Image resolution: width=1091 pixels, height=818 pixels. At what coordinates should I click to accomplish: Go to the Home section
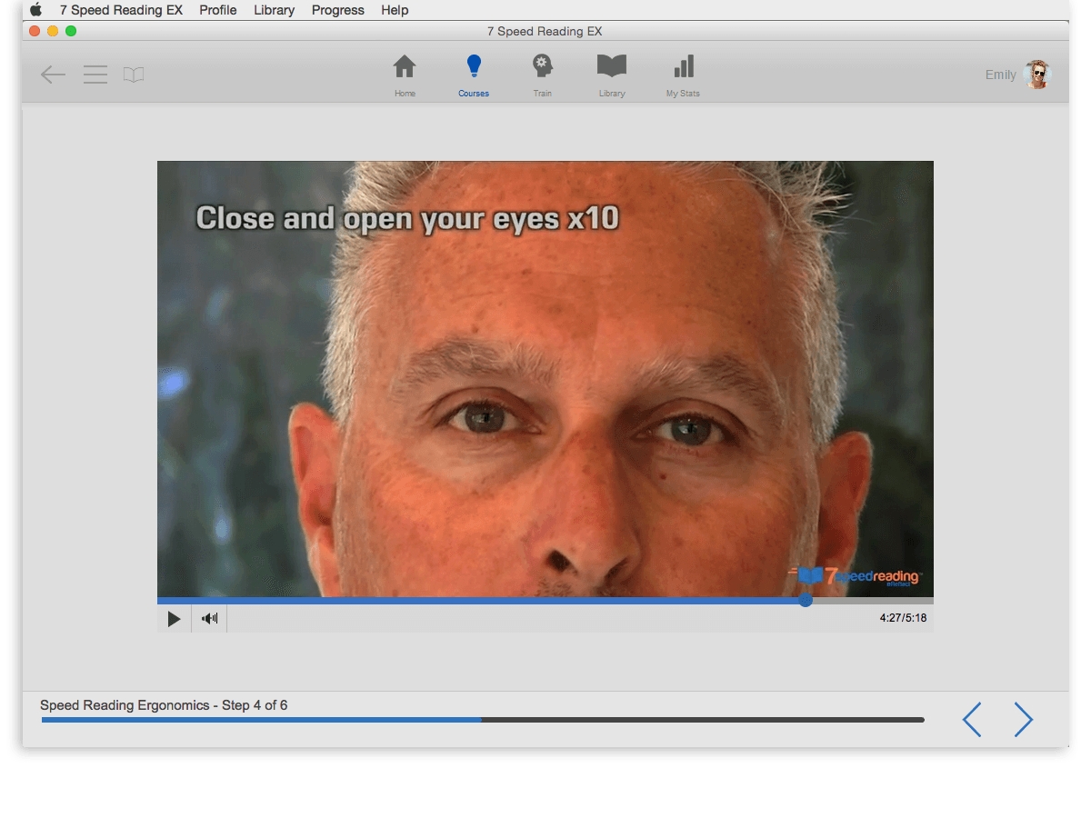click(x=405, y=75)
